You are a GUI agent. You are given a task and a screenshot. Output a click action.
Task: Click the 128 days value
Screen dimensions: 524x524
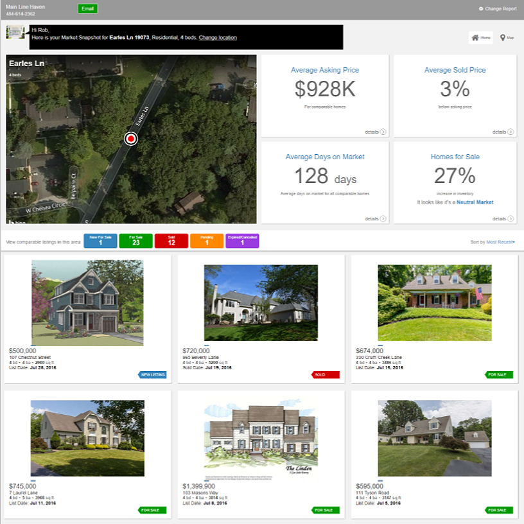325,176
